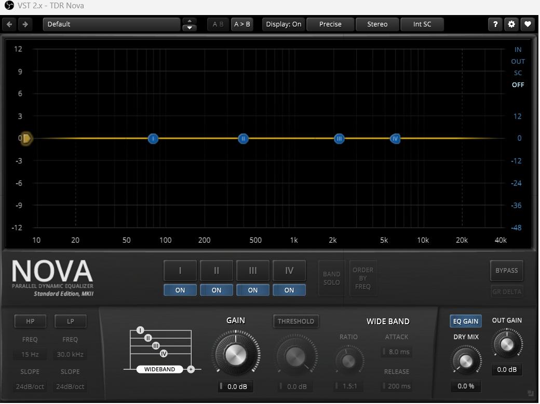This screenshot has width=540, height=404.
Task: Toggle band I ON switch
Action: pyautogui.click(x=180, y=290)
